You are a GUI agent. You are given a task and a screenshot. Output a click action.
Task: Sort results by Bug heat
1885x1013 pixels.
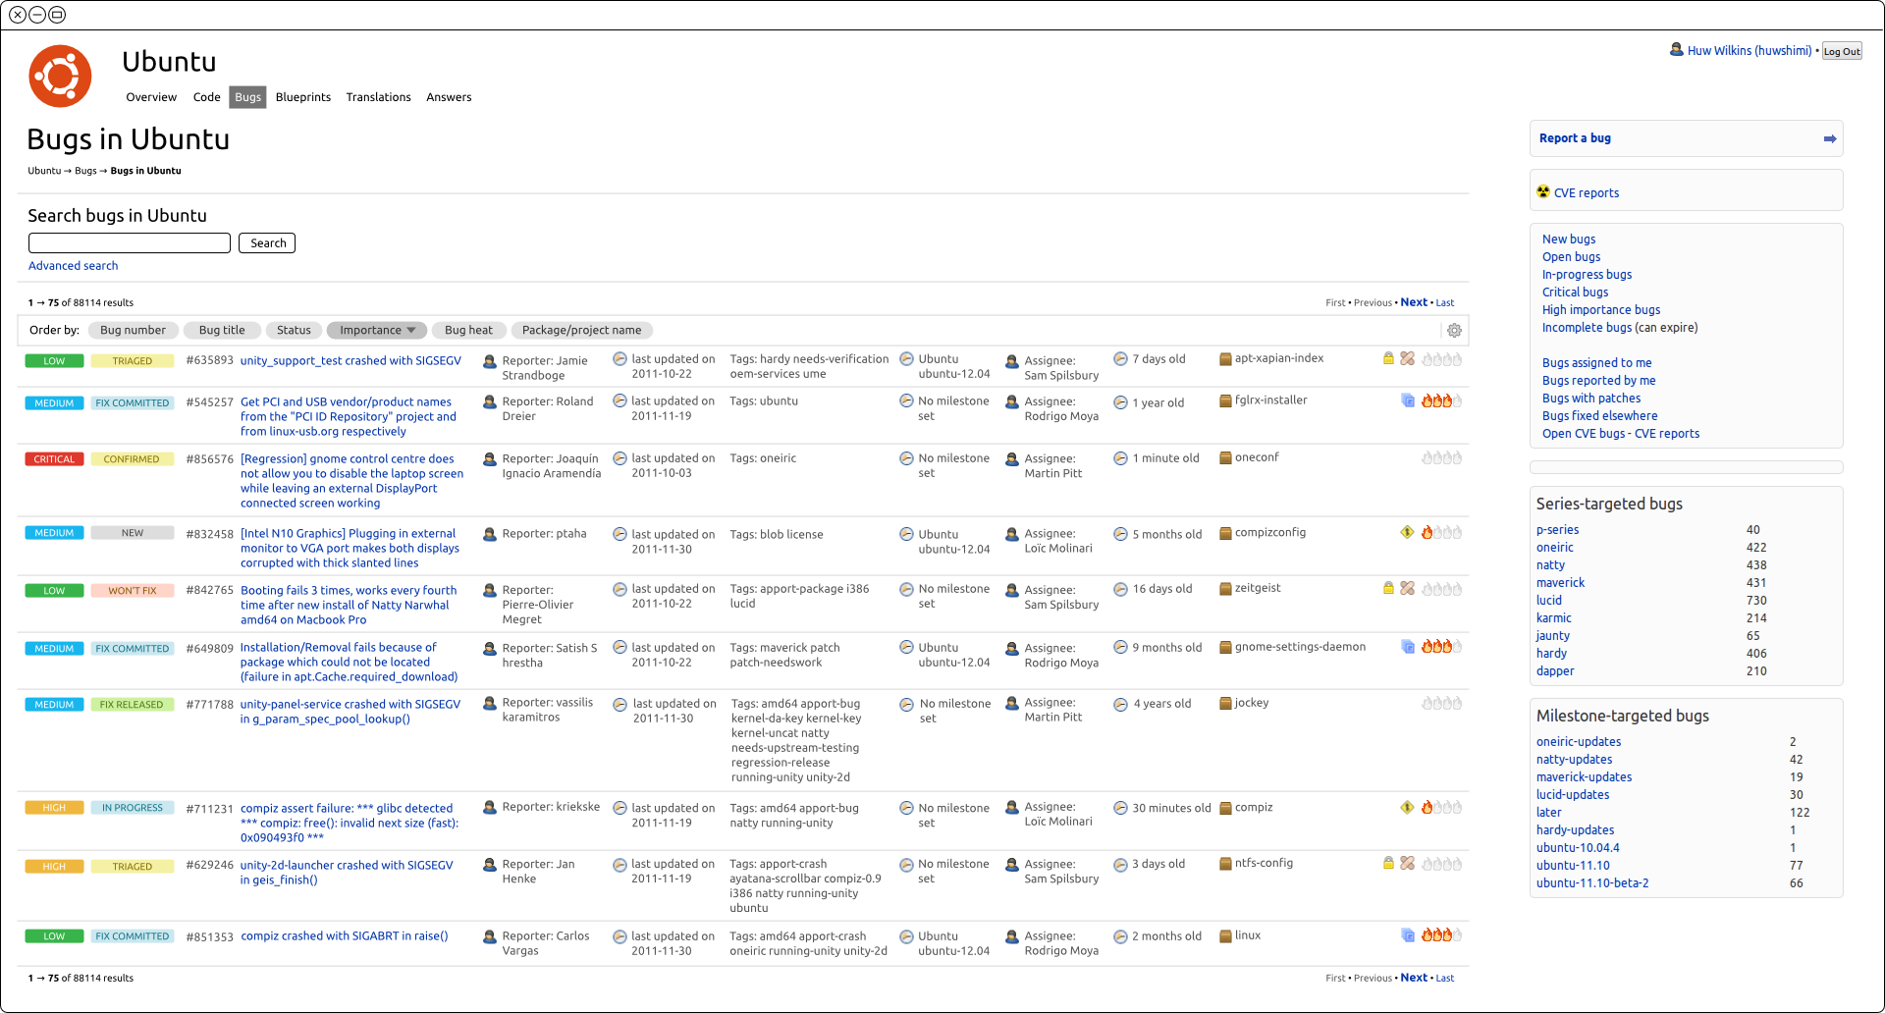point(468,331)
